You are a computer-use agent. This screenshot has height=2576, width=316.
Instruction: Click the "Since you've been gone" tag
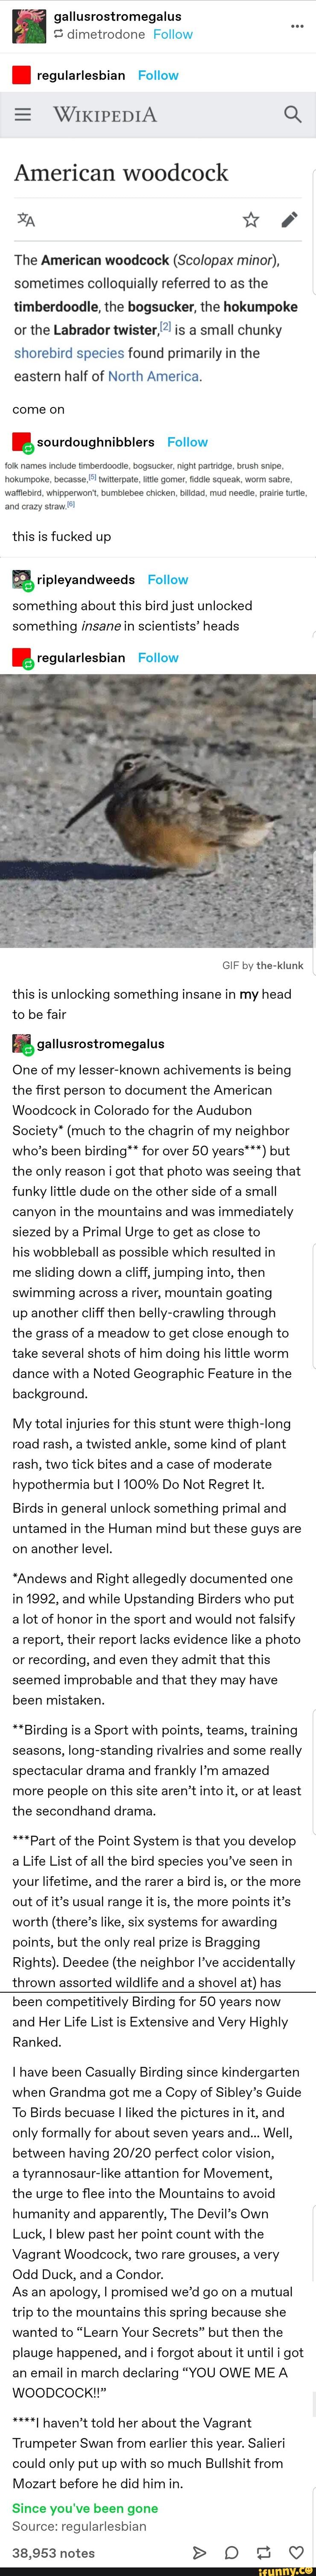pyautogui.click(x=85, y=2500)
